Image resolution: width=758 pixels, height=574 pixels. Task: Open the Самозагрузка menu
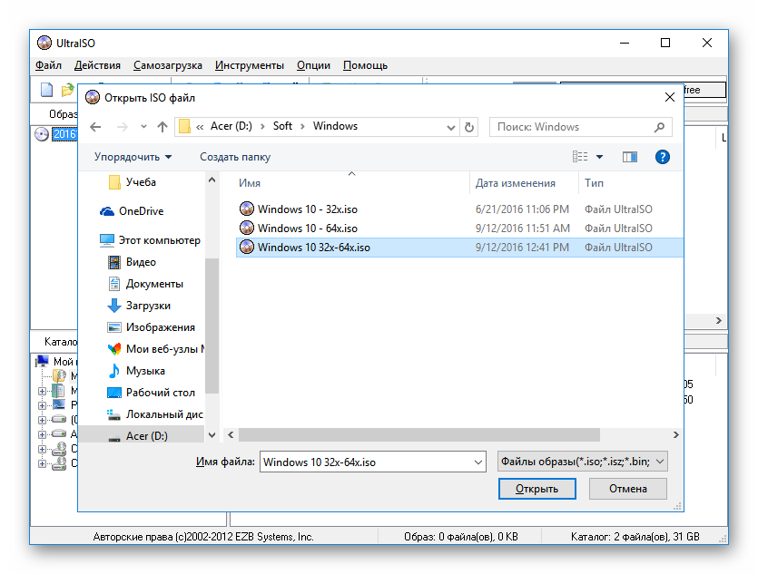[x=169, y=65]
